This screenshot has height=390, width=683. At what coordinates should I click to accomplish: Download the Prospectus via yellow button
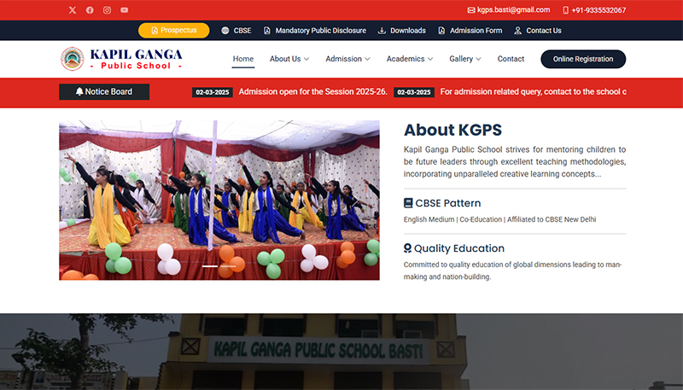point(173,31)
